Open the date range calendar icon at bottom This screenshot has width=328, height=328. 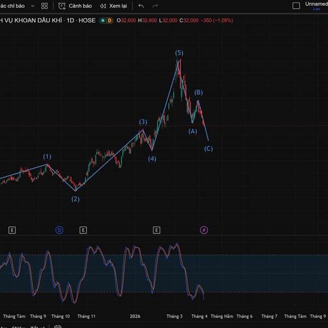pyautogui.click(x=56, y=326)
